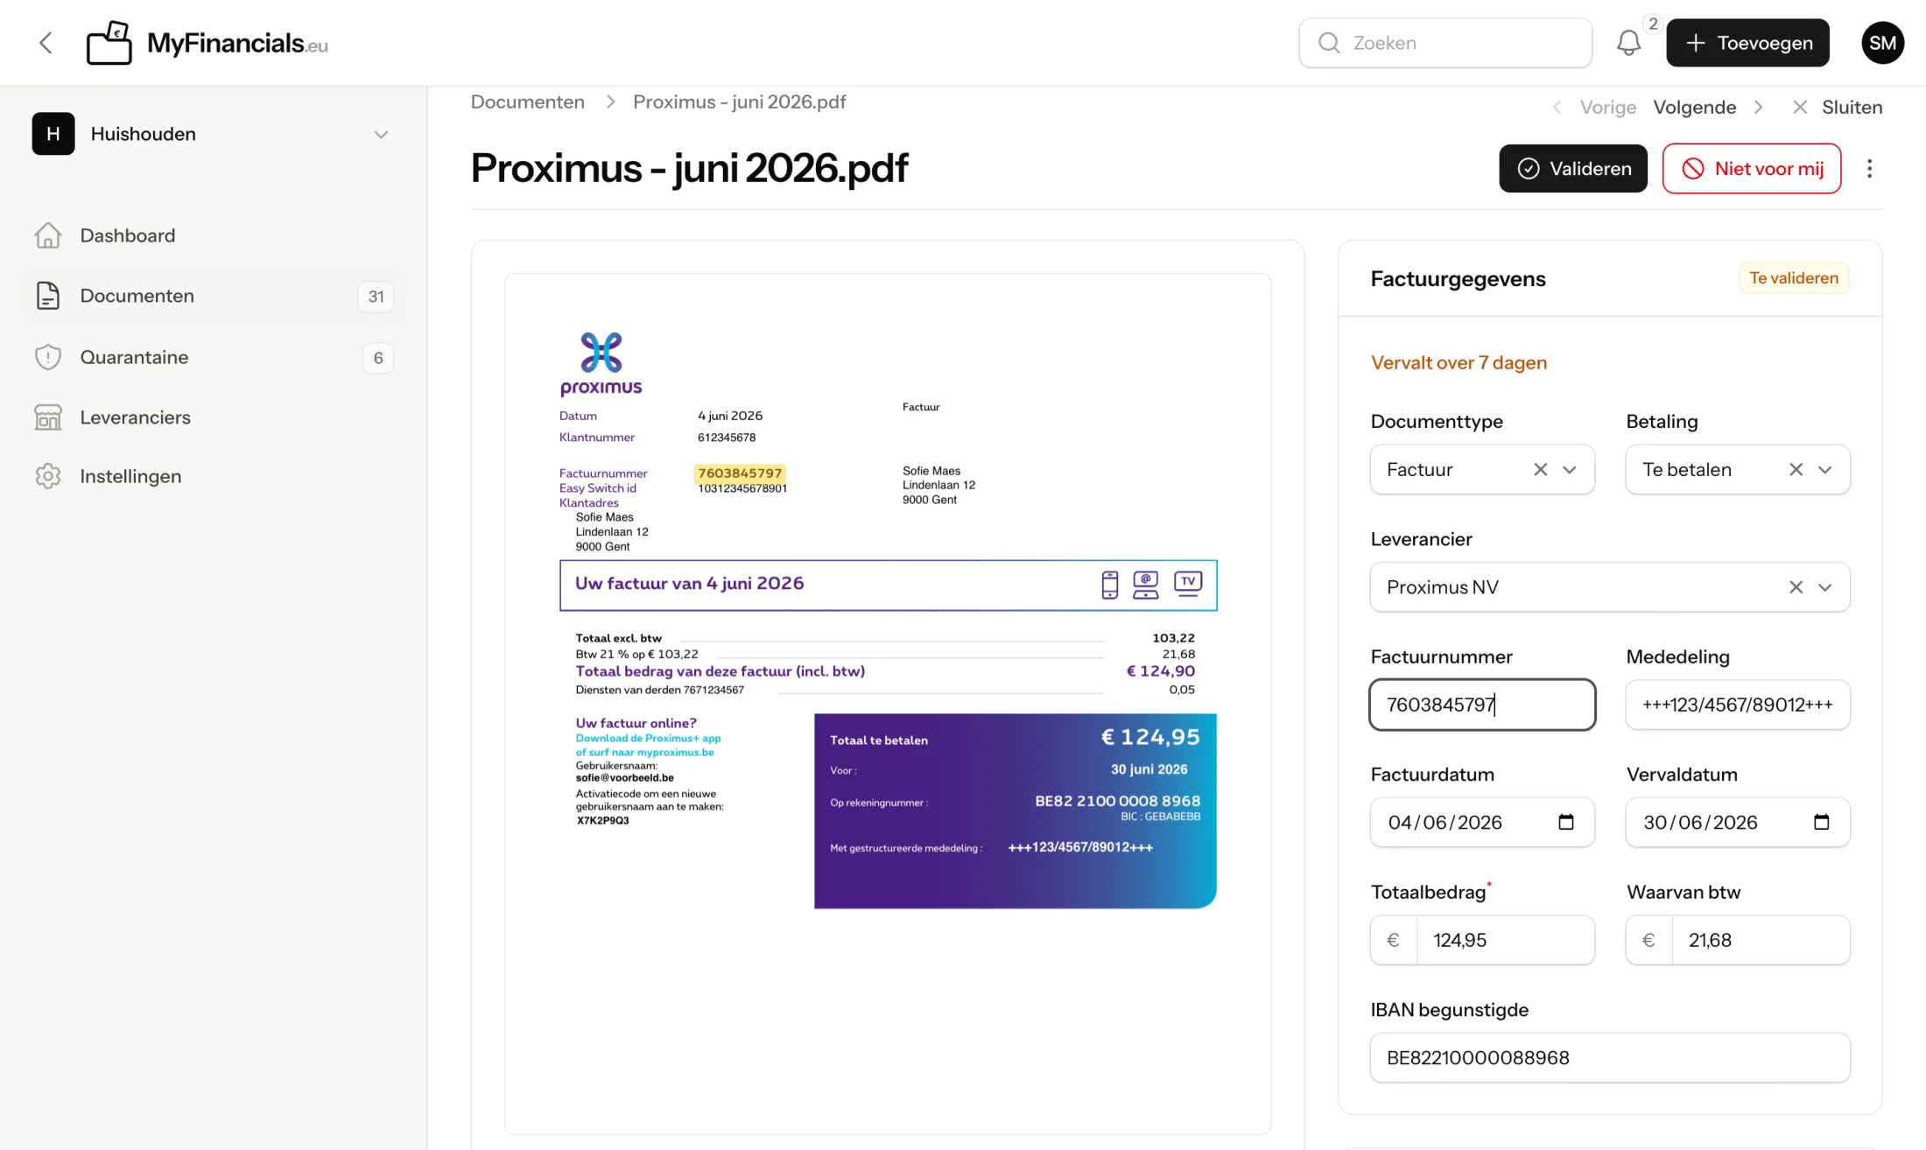Click the Instellingen gear icon
Viewport: 1926px width, 1150px height.
coord(48,476)
